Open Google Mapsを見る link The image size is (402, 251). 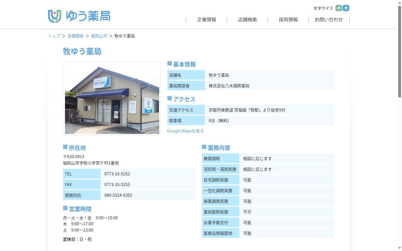pos(185,131)
